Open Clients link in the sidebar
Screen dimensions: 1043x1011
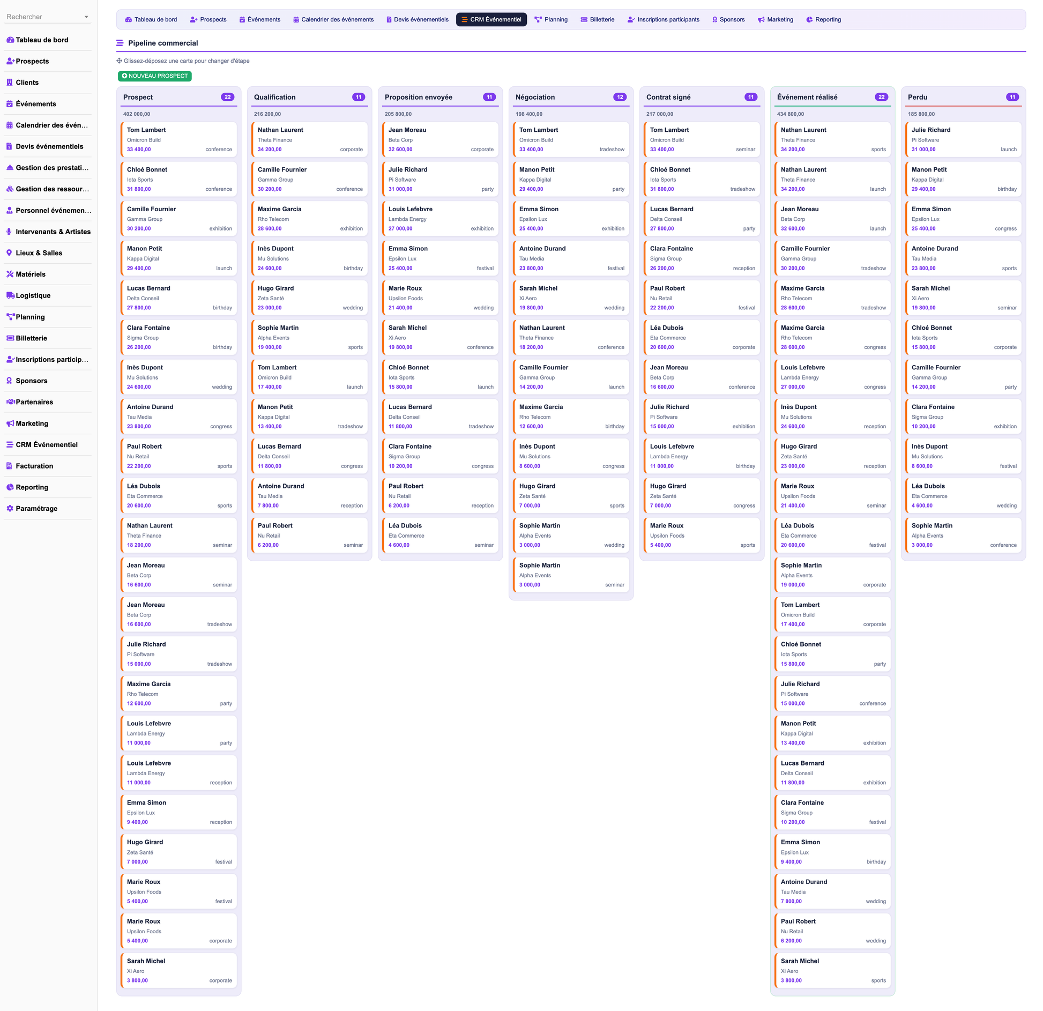[47, 83]
